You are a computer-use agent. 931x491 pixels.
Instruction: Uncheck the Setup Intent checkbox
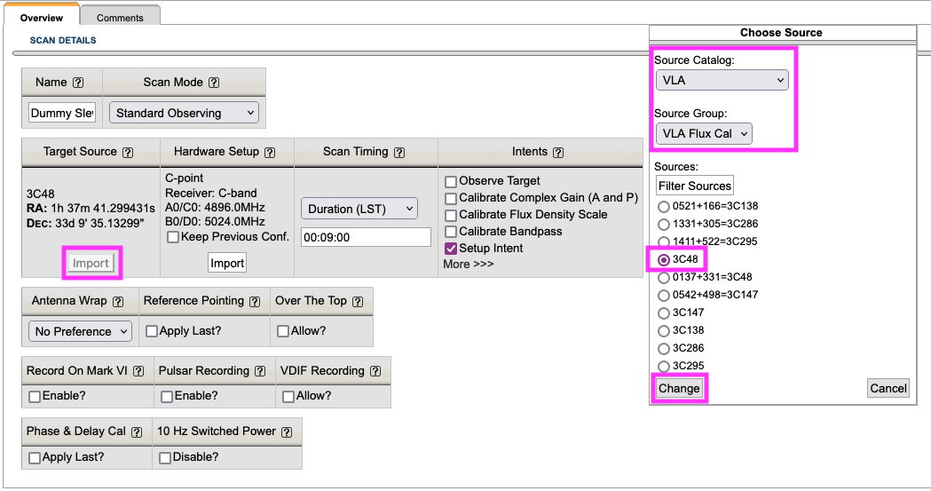coord(451,249)
